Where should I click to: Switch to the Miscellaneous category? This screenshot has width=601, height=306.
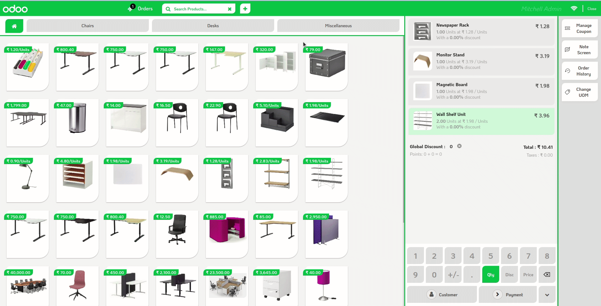pyautogui.click(x=338, y=26)
